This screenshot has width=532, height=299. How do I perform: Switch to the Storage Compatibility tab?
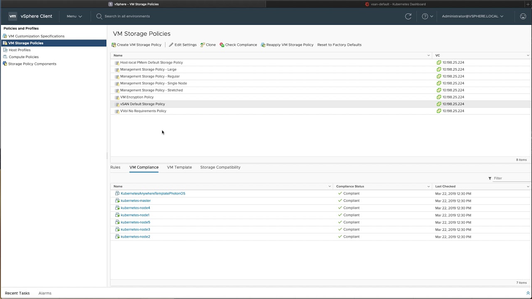pos(220,167)
